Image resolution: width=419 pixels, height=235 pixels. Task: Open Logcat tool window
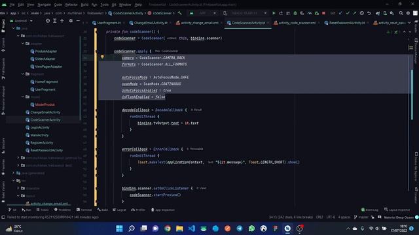coord(119,210)
